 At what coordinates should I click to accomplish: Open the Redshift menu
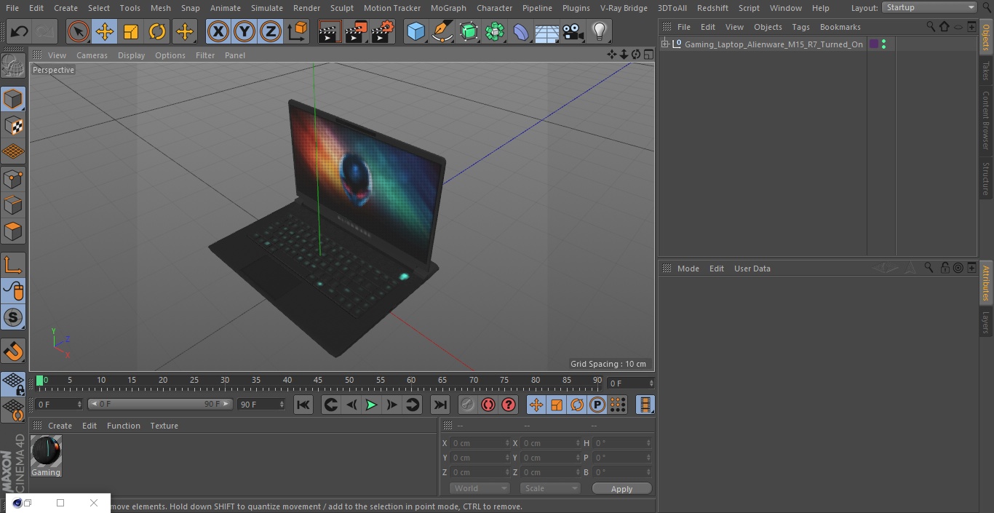point(712,7)
